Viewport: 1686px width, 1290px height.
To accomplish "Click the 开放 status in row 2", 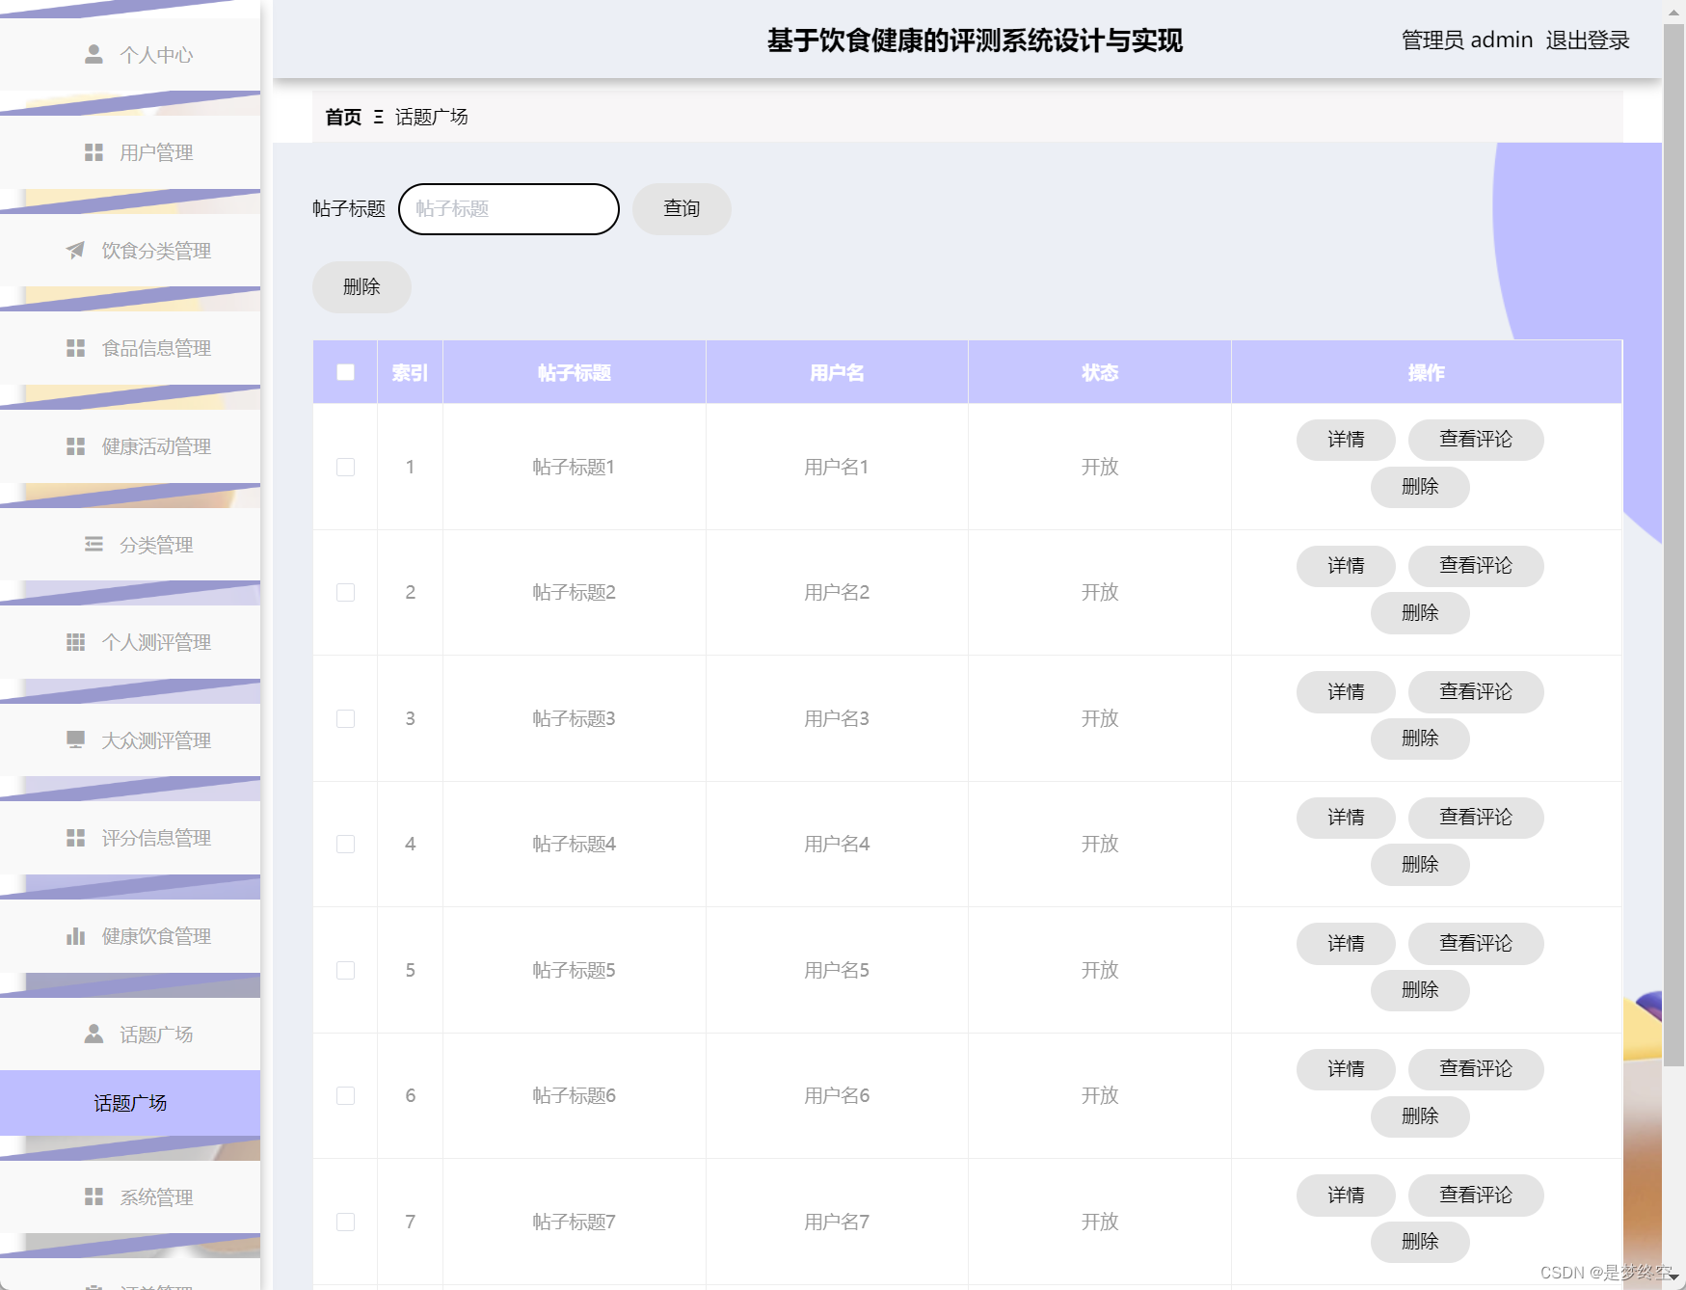I will 1100,592.
